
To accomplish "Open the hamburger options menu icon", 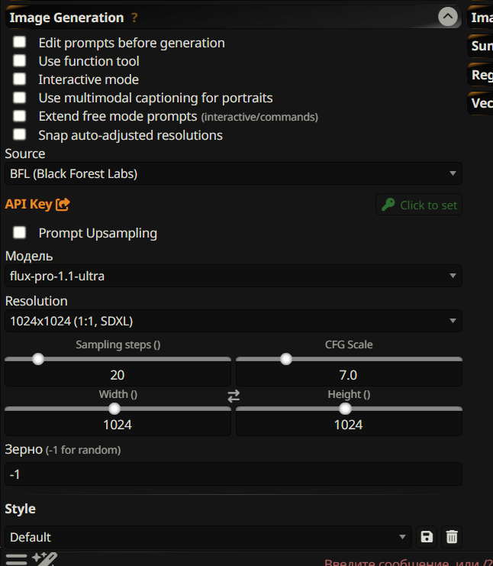I will 16,559.
